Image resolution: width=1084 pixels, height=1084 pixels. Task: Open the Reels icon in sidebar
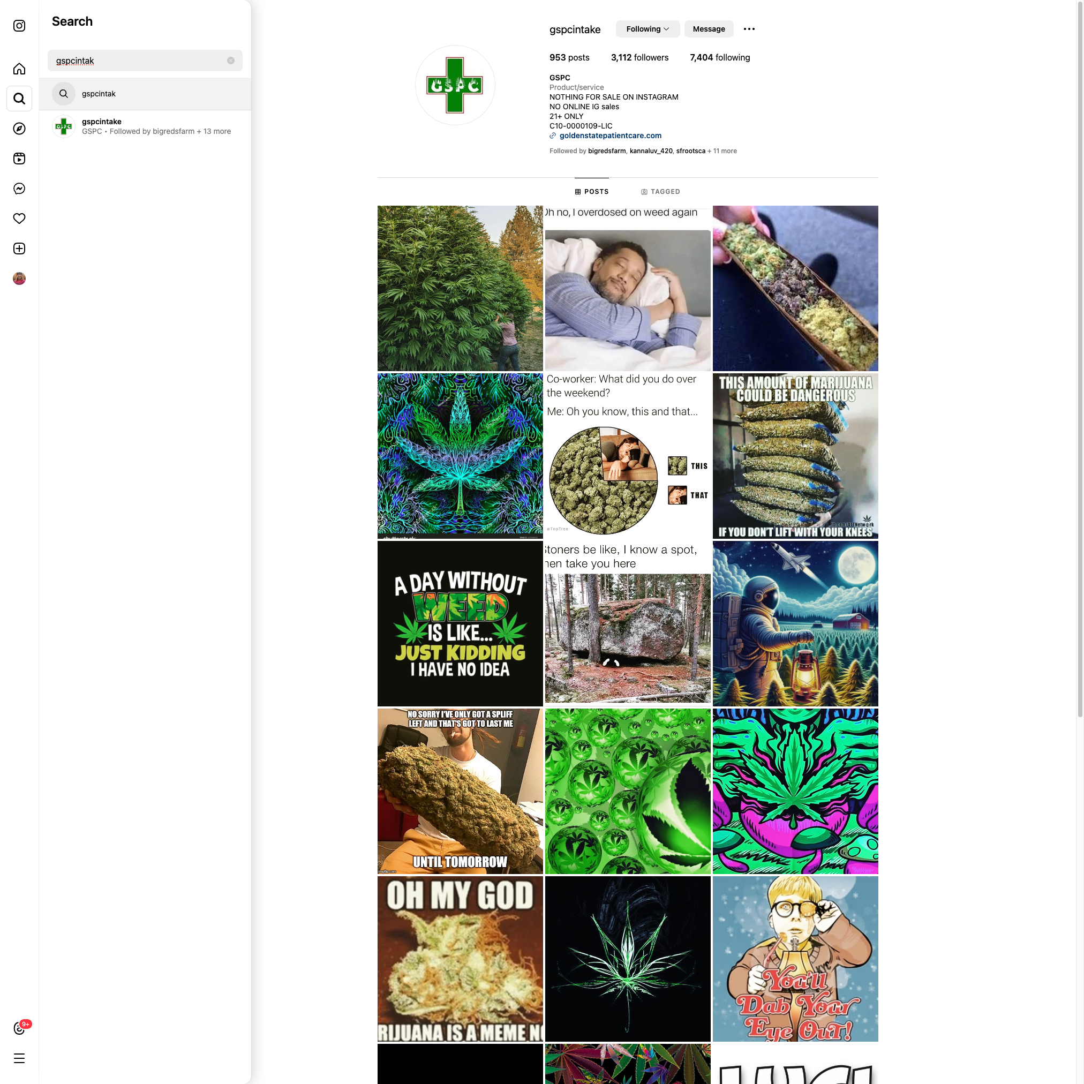click(19, 159)
